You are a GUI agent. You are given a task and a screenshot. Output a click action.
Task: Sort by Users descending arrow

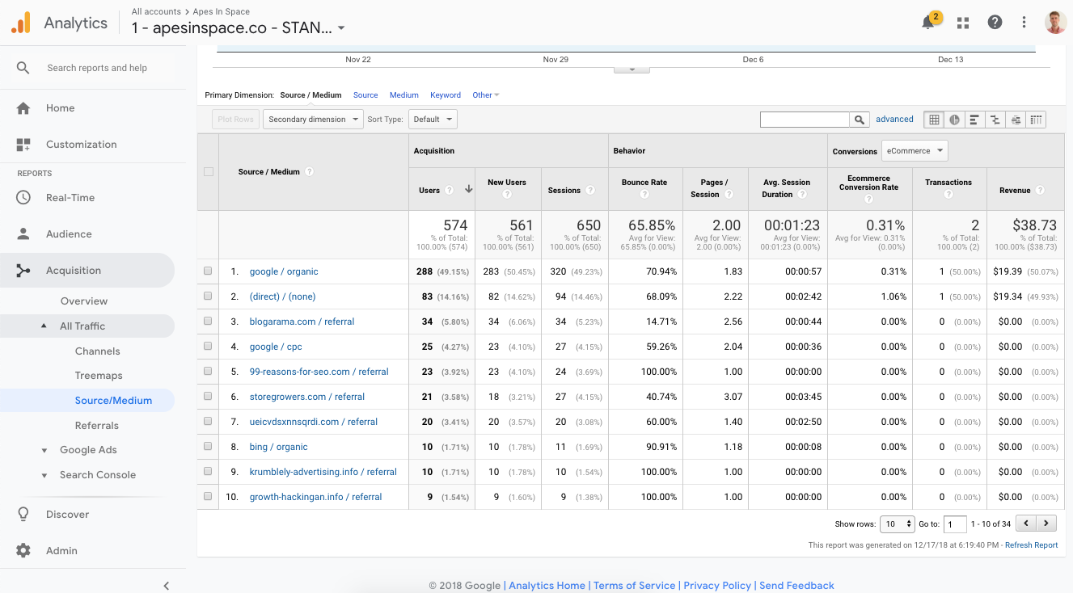468,190
